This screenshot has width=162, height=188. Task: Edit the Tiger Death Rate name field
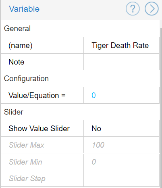tap(121, 45)
